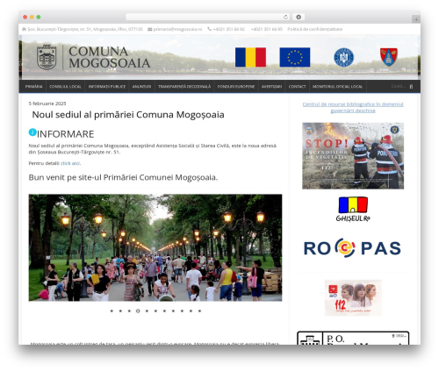
Task: Click the yellow minimize window button
Action: tap(32, 17)
